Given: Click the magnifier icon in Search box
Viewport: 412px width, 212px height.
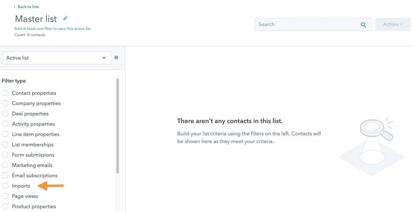Looking at the screenshot, I should tap(363, 25).
